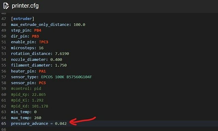Click the file edit icon beside printer.cfg
This screenshot has height=131, width=218.
(6, 6)
